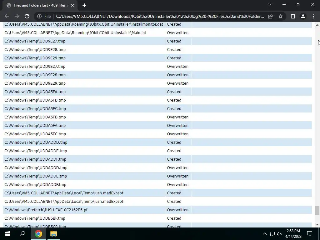Click the UDD9E28.tmp Overwritten path

click(x=35, y=75)
